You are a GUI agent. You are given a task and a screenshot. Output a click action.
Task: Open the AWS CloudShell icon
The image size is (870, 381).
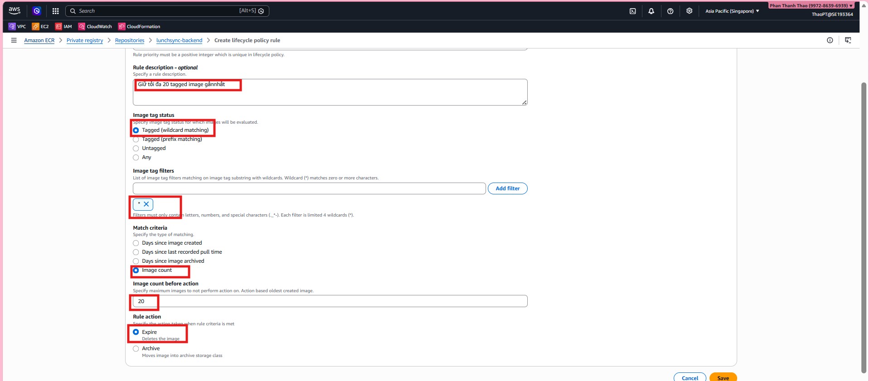[x=632, y=11]
